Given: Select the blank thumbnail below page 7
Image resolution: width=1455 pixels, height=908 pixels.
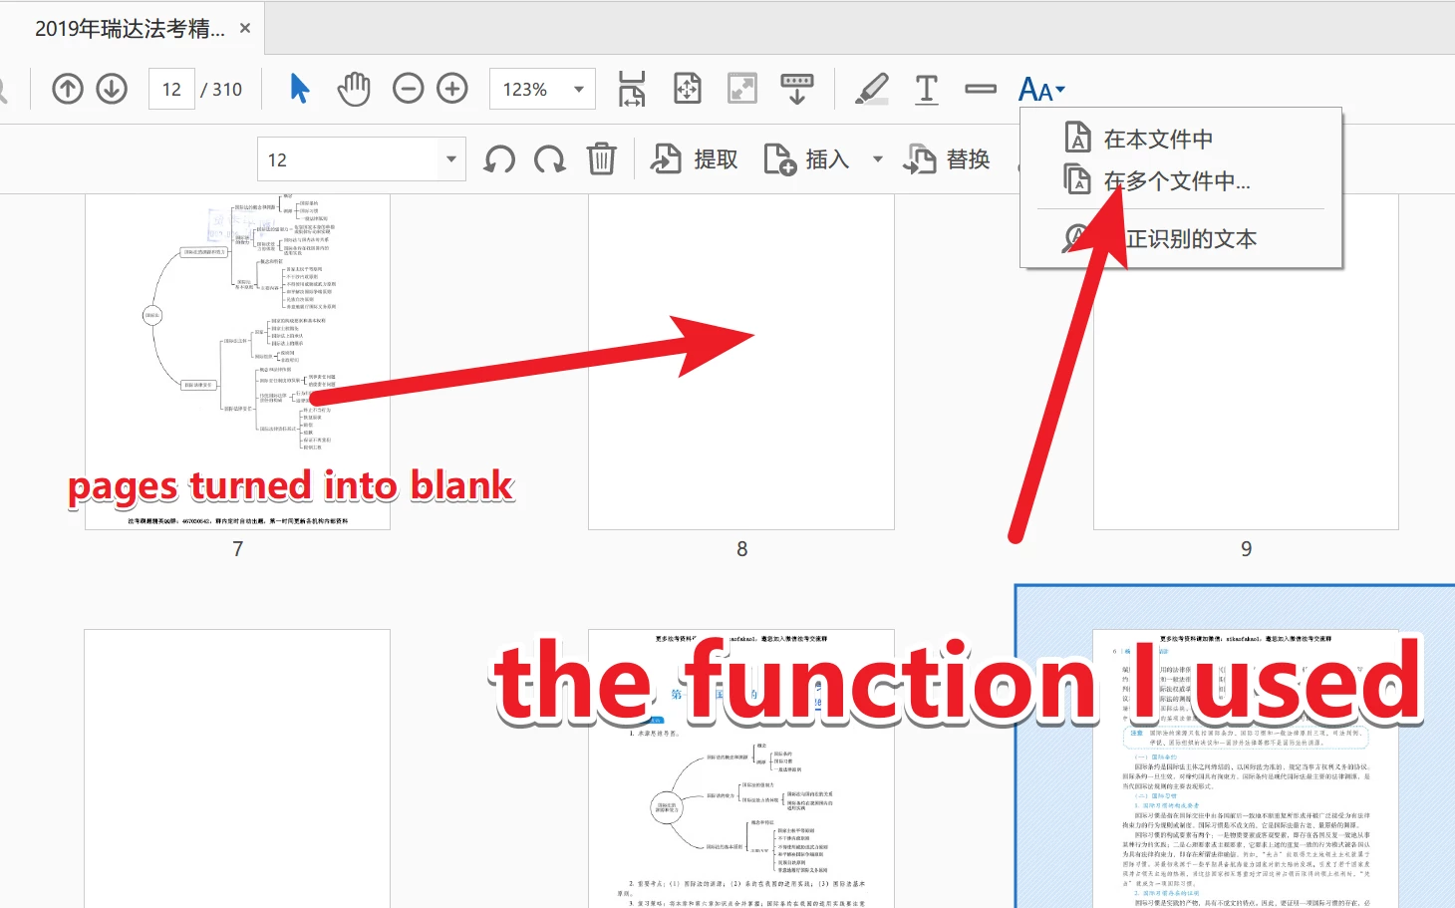Looking at the screenshot, I should [x=237, y=767].
